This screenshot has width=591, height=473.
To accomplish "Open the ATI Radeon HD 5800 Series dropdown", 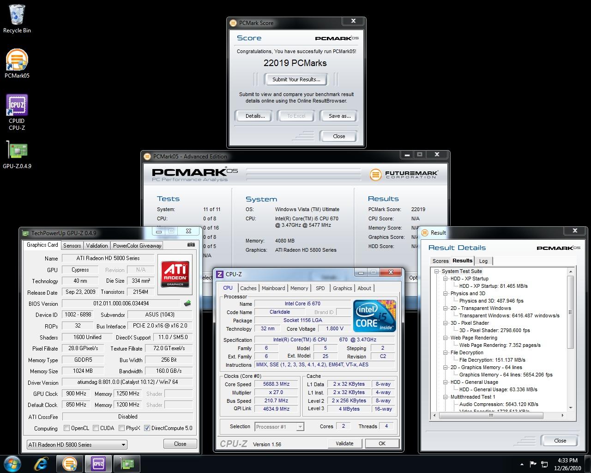I will (77, 444).
